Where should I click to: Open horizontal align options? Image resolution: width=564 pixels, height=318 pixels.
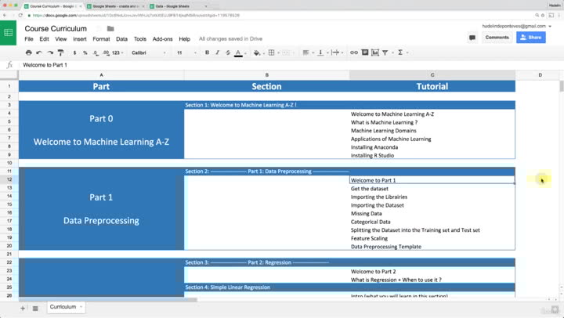[305, 52]
